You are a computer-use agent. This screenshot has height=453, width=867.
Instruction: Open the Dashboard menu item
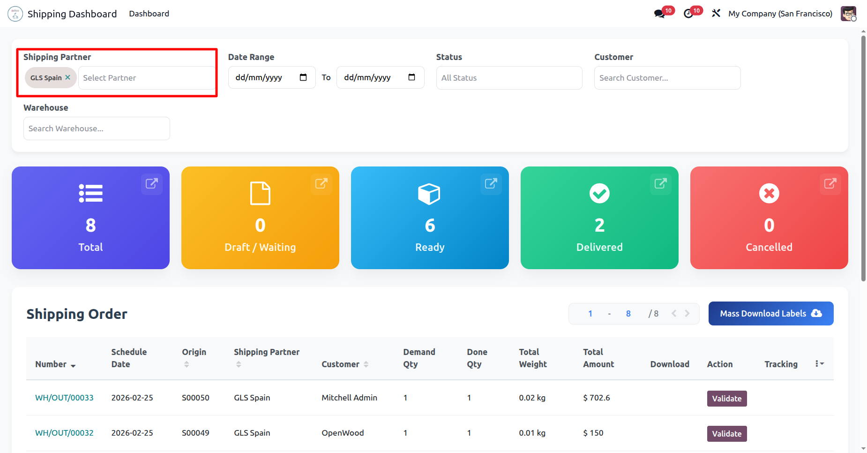pyautogui.click(x=149, y=14)
